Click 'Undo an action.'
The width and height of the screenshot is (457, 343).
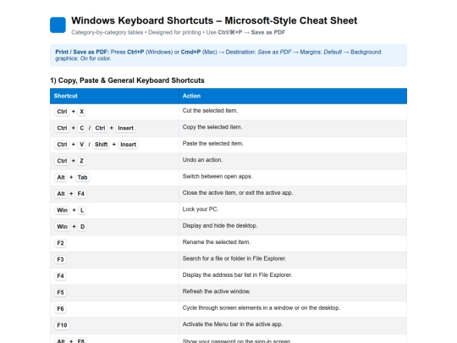tap(202, 160)
